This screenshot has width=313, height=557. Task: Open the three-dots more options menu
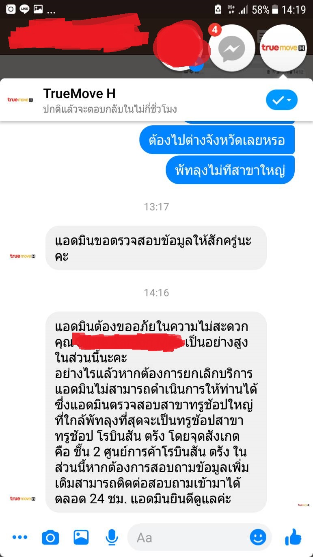point(20,537)
